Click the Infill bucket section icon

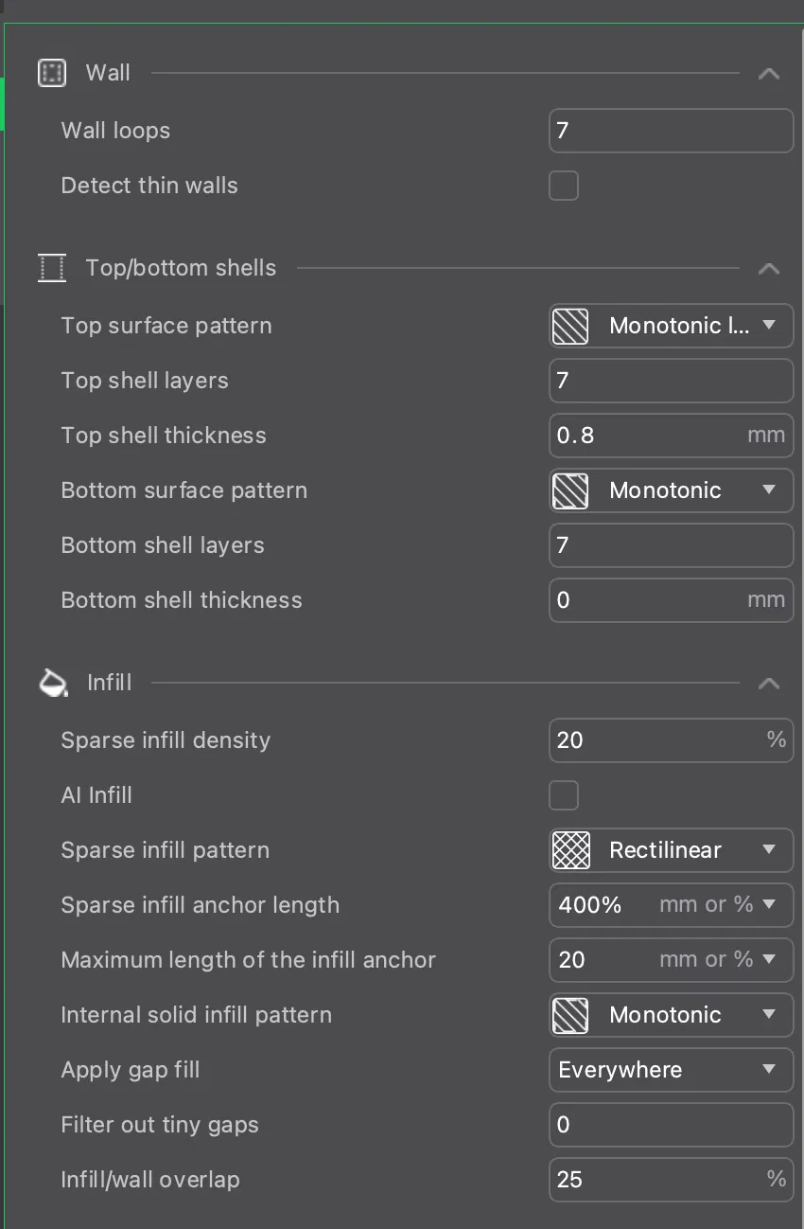(53, 683)
